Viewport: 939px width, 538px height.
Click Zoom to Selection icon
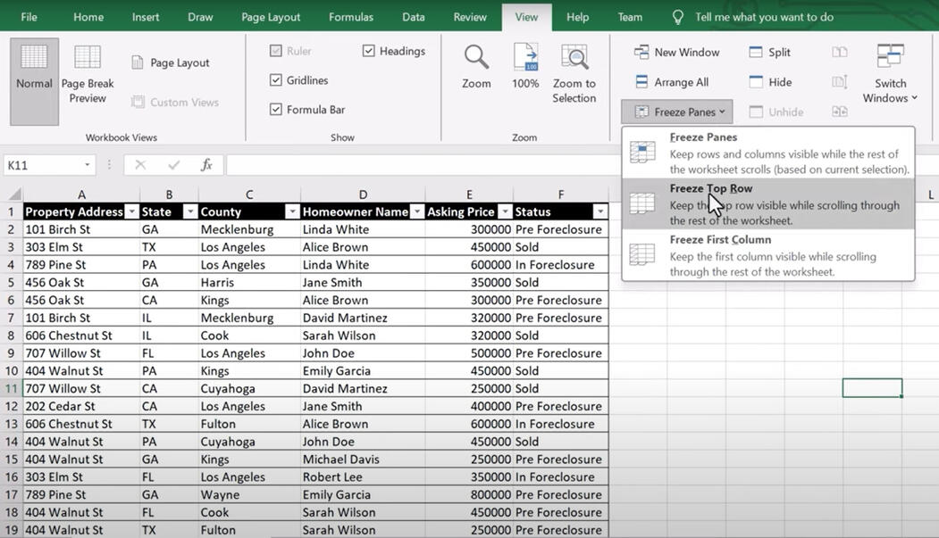pos(574,57)
